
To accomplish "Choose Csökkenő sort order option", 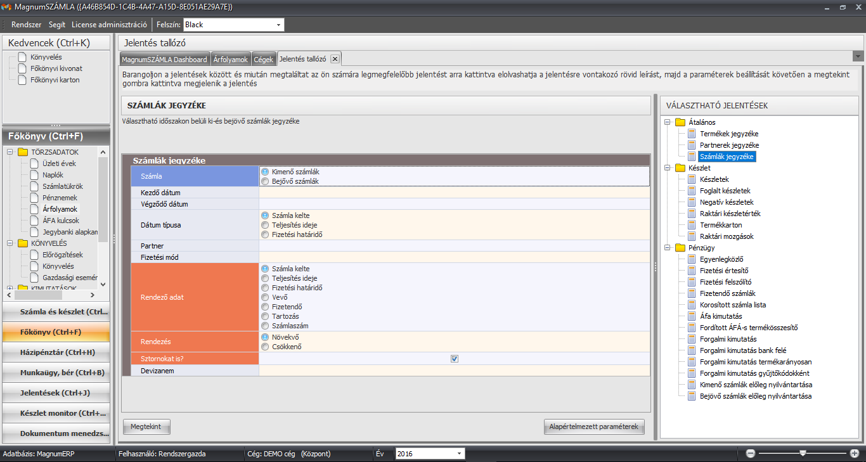I will coord(265,347).
